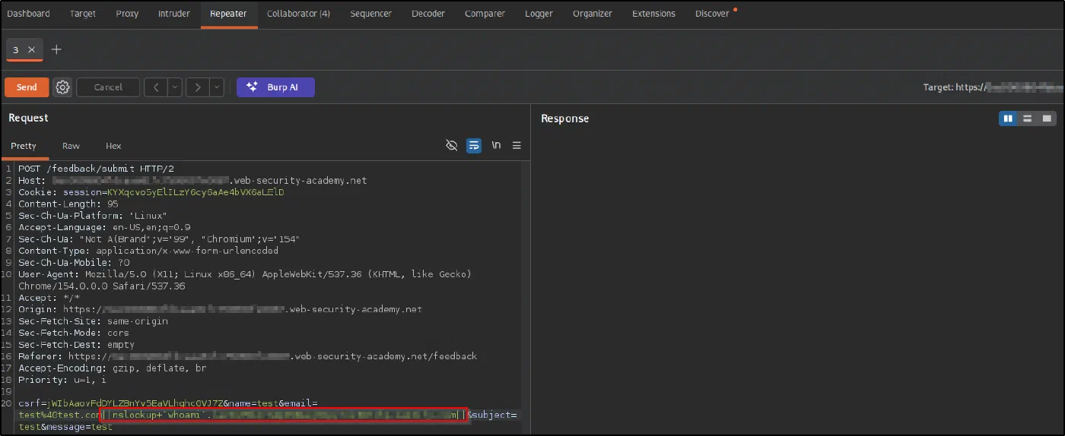1065x436 pixels.
Task: Toggle line wrapping in request editor
Action: pyautogui.click(x=474, y=146)
